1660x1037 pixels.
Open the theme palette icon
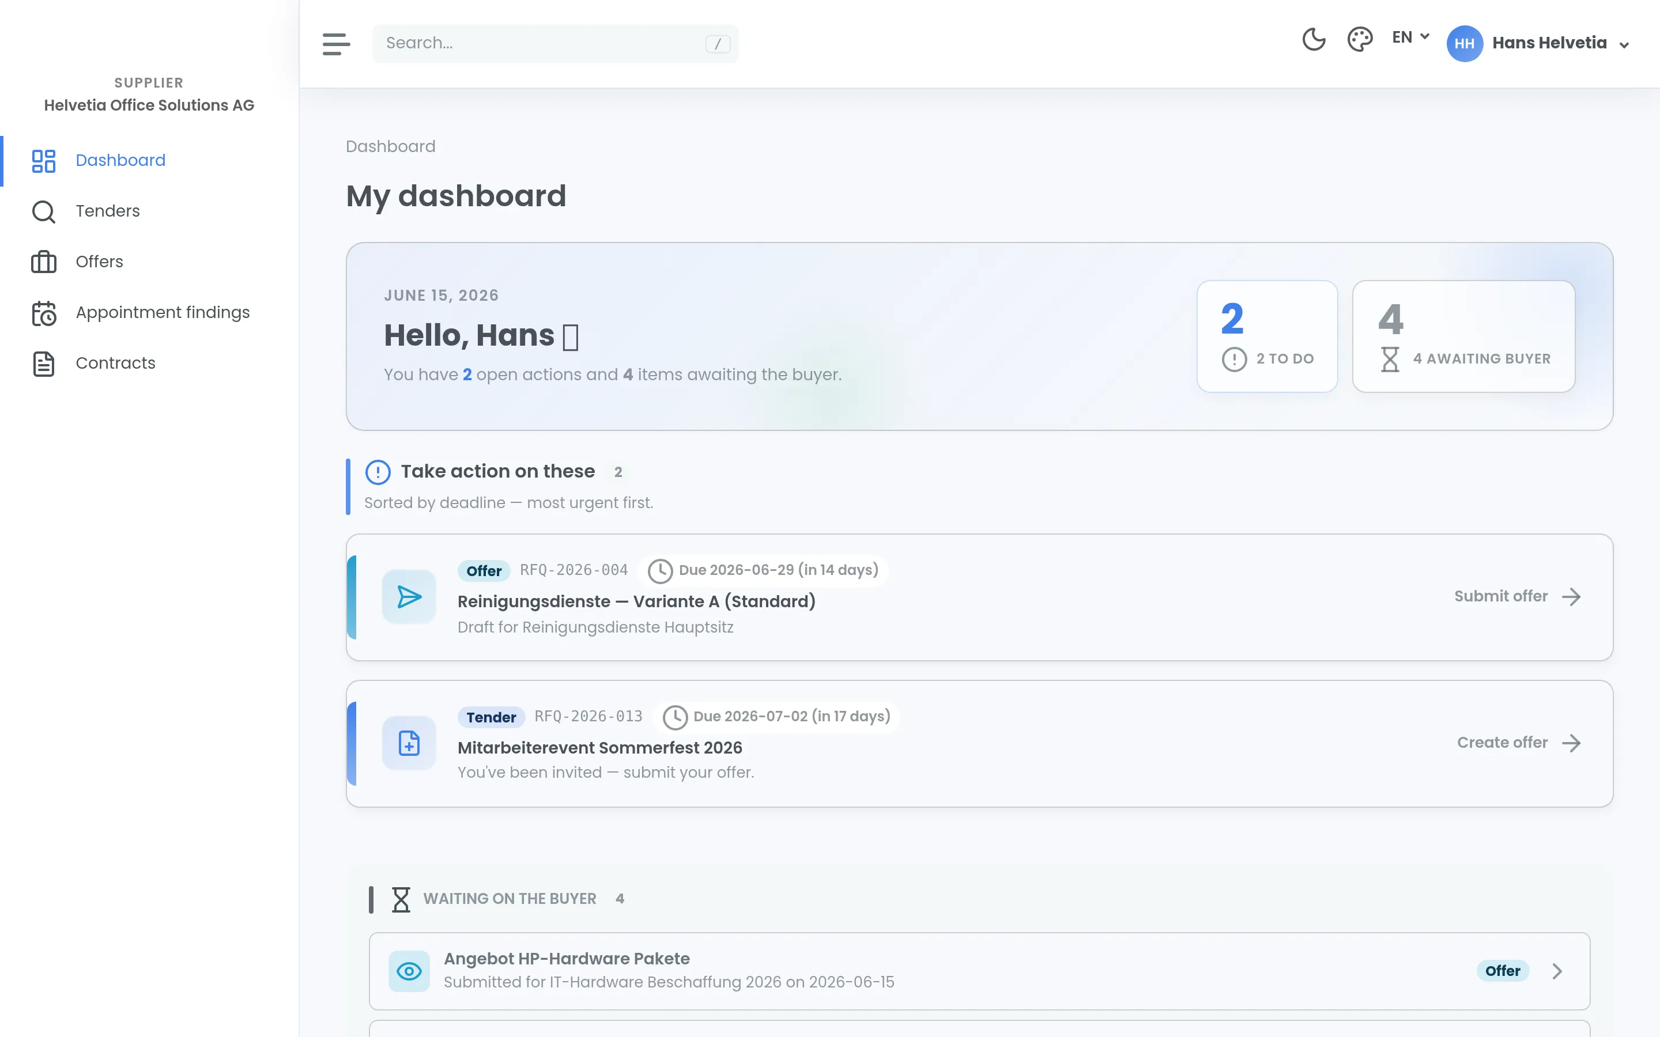[x=1360, y=39]
